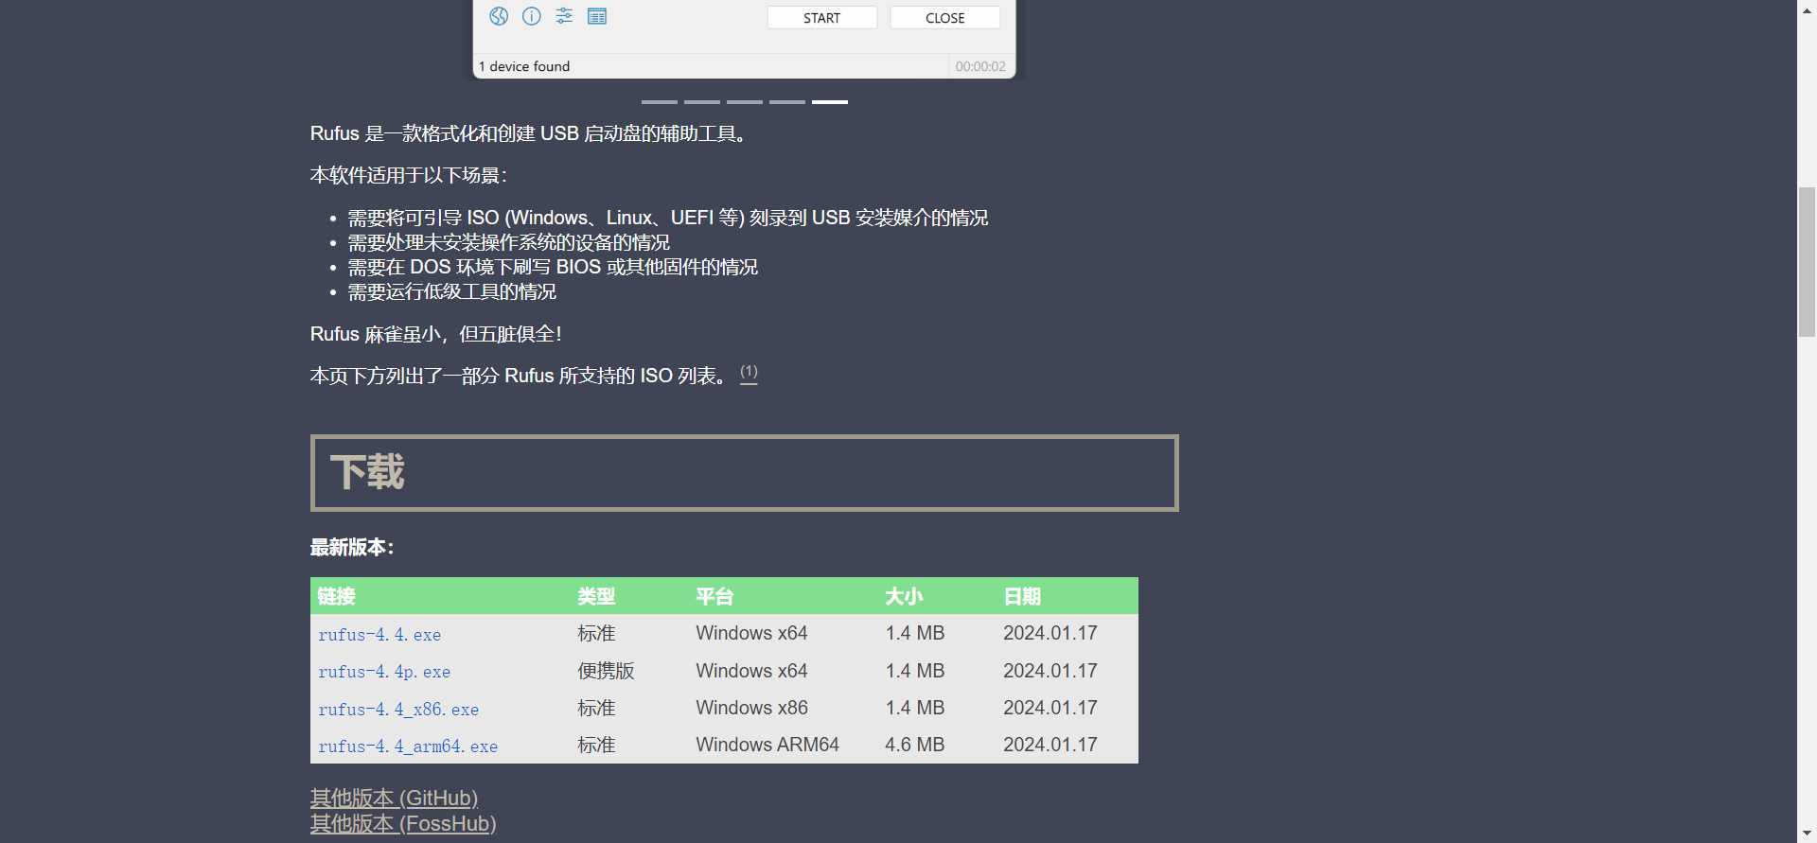Click the globe language icon in Rufus
The width and height of the screenshot is (1817, 843).
click(x=499, y=16)
